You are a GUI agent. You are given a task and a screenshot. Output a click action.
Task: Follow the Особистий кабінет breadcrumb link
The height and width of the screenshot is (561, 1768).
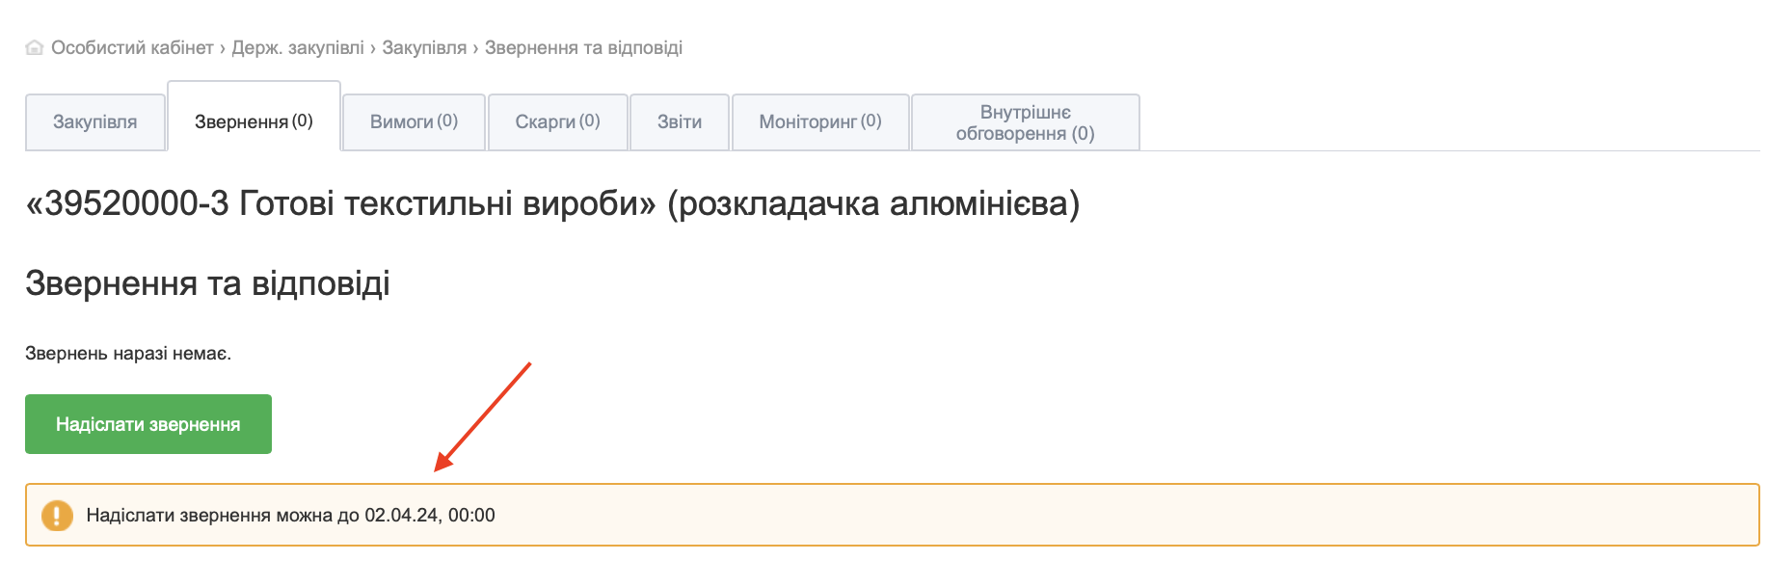pos(132,48)
